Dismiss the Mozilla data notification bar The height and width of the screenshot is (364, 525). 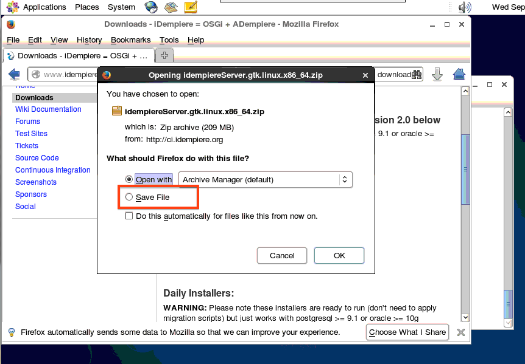pyautogui.click(x=460, y=332)
